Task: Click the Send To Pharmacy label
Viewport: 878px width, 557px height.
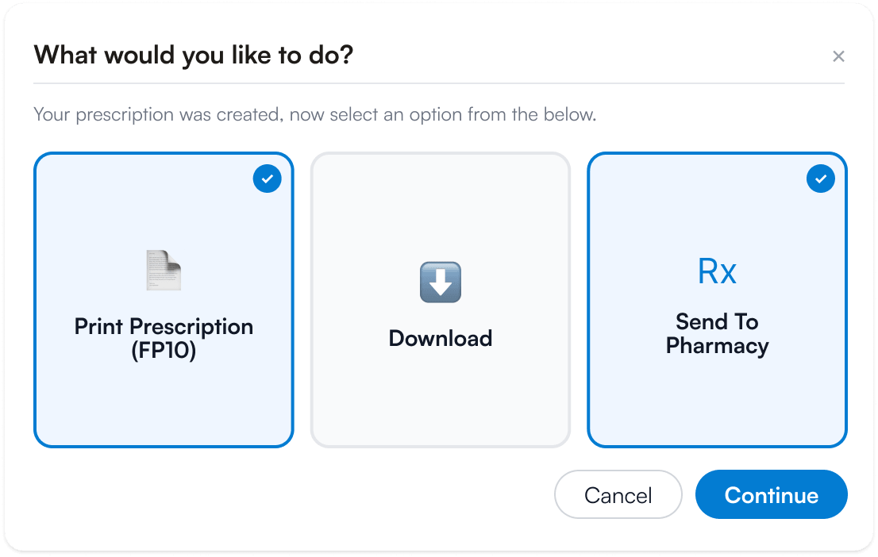Action: coord(718,333)
